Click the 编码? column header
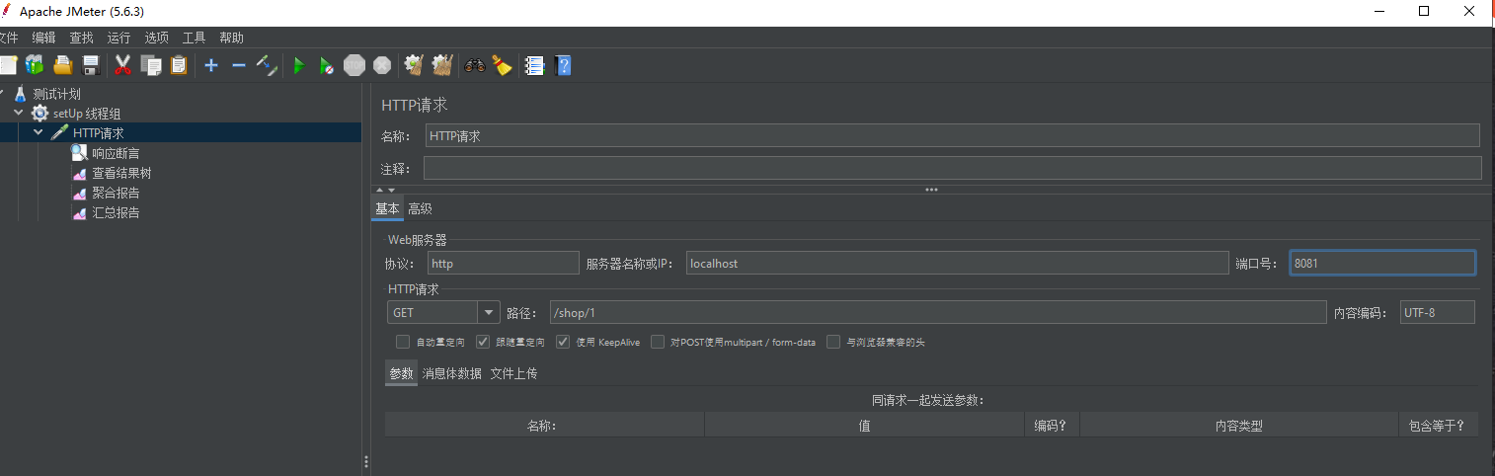Screen dimensions: 1495x476 tap(1052, 426)
